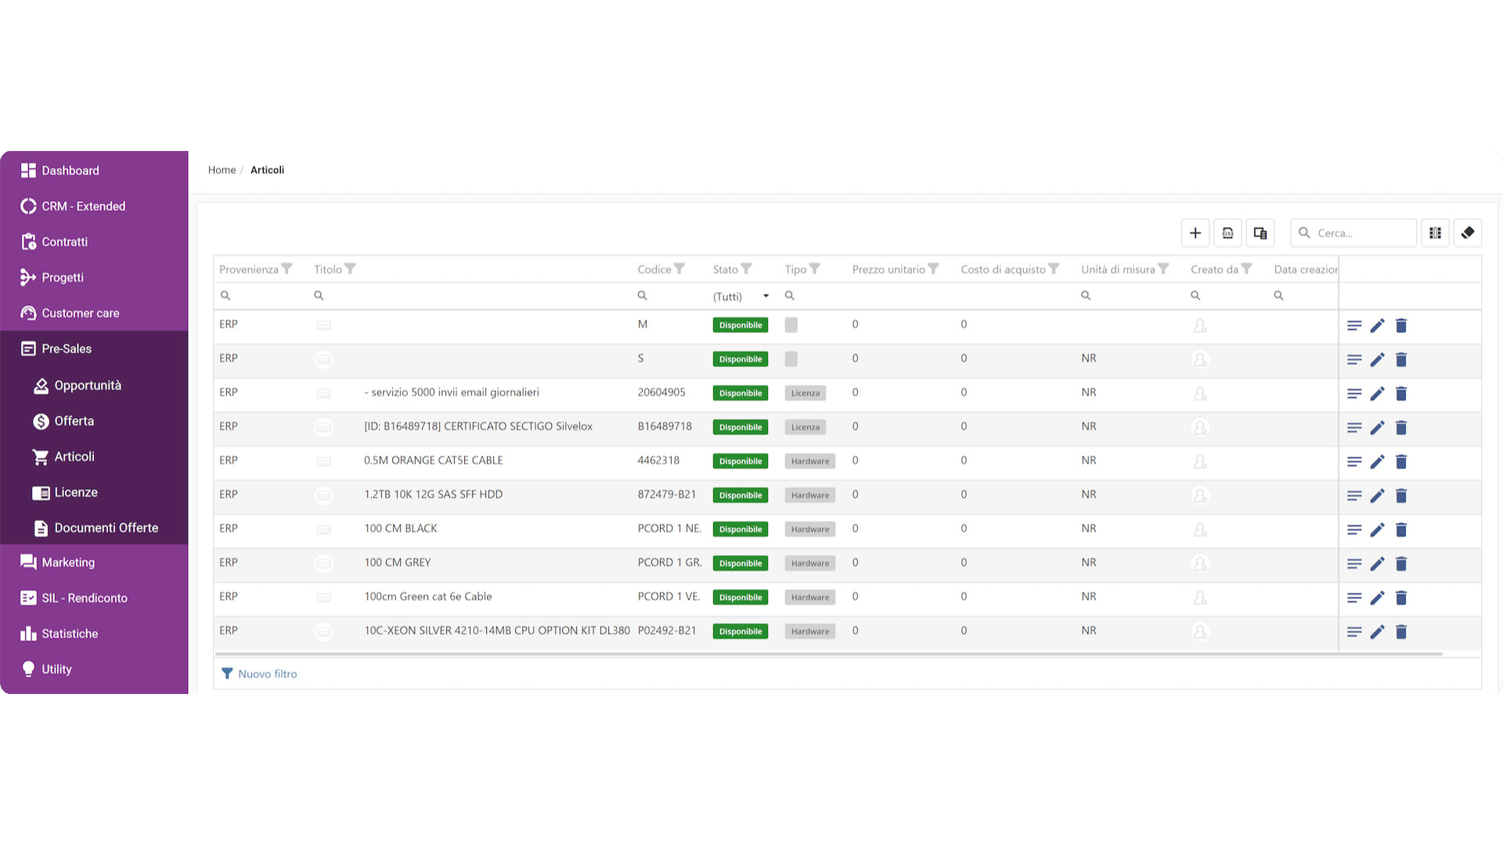The height and width of the screenshot is (845, 1503).
Task: View details of 100 CM GREY row
Action: [x=1354, y=563]
